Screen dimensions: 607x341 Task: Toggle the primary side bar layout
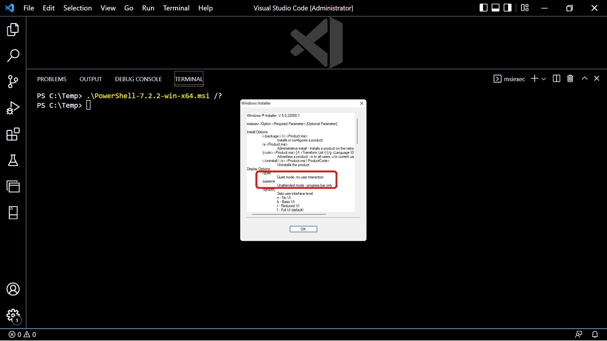(483, 8)
